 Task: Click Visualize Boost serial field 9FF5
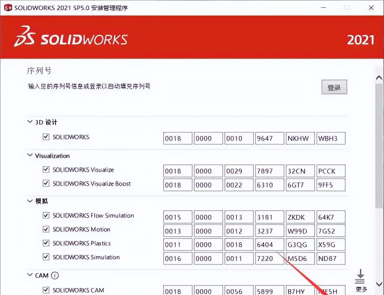click(331, 185)
